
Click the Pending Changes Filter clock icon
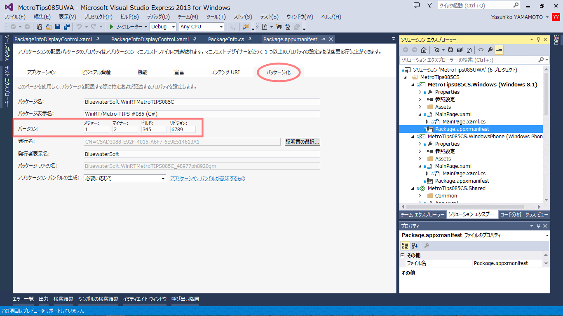[437, 50]
